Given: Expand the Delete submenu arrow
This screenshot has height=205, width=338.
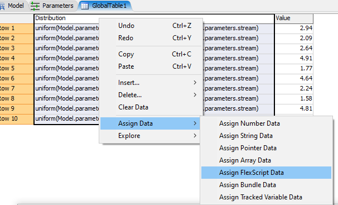Looking at the screenshot, I should [x=195, y=95].
